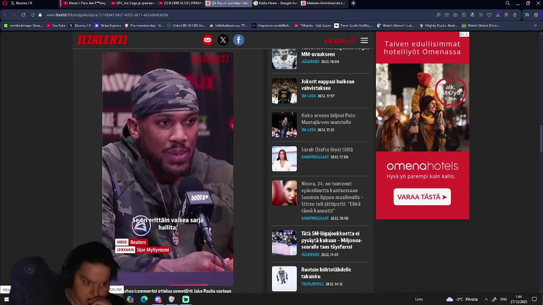The width and height of the screenshot is (543, 305).
Task: Go to the Iltalehti logo homepage
Action: [102, 40]
